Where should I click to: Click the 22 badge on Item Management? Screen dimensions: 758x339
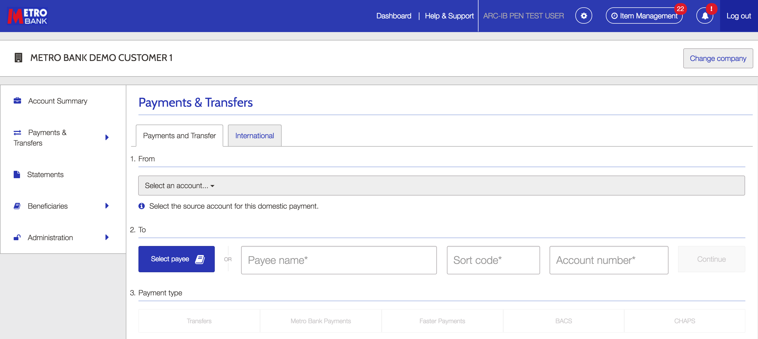point(680,9)
